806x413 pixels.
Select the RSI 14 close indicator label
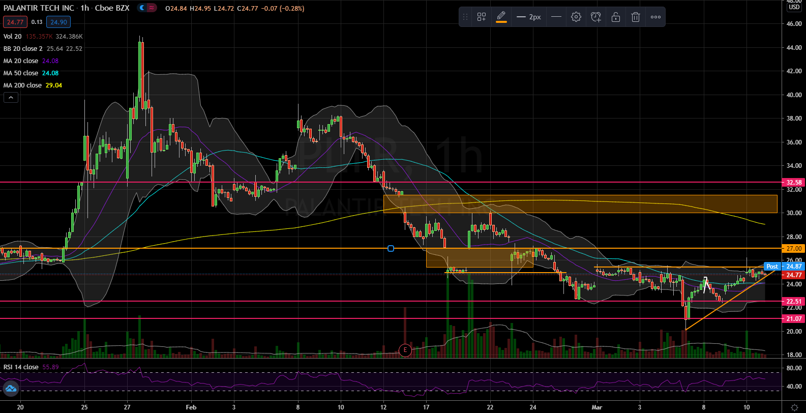[x=21, y=367]
